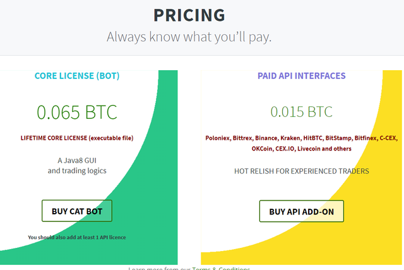Select the 'Always know what you'll pay' subtitle
This screenshot has height=270, width=404.
click(189, 36)
